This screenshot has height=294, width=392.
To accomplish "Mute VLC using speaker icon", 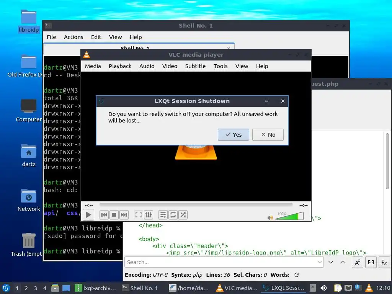I will (x=270, y=218).
